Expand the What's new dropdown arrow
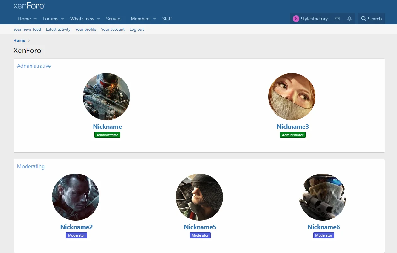 pyautogui.click(x=99, y=19)
